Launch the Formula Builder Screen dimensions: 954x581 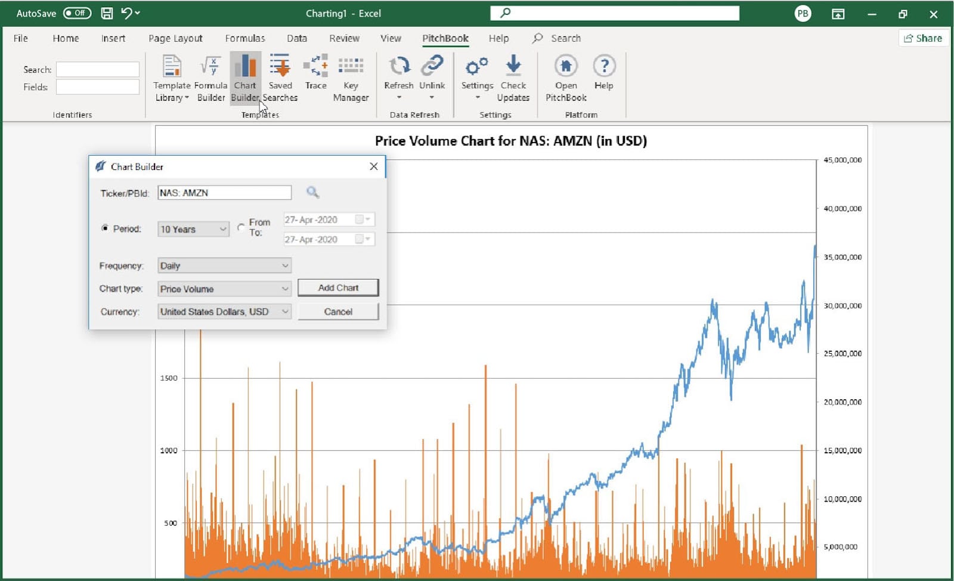click(x=210, y=78)
